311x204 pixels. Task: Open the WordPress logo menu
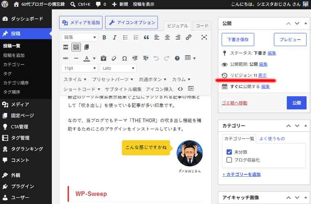click(x=5, y=4)
